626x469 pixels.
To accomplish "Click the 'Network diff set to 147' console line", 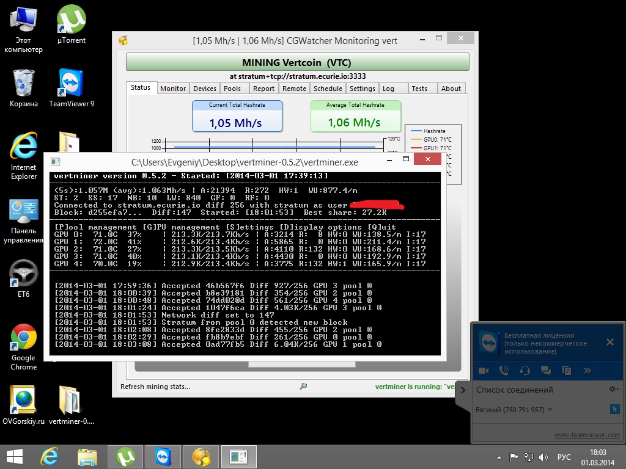I will [x=164, y=315].
